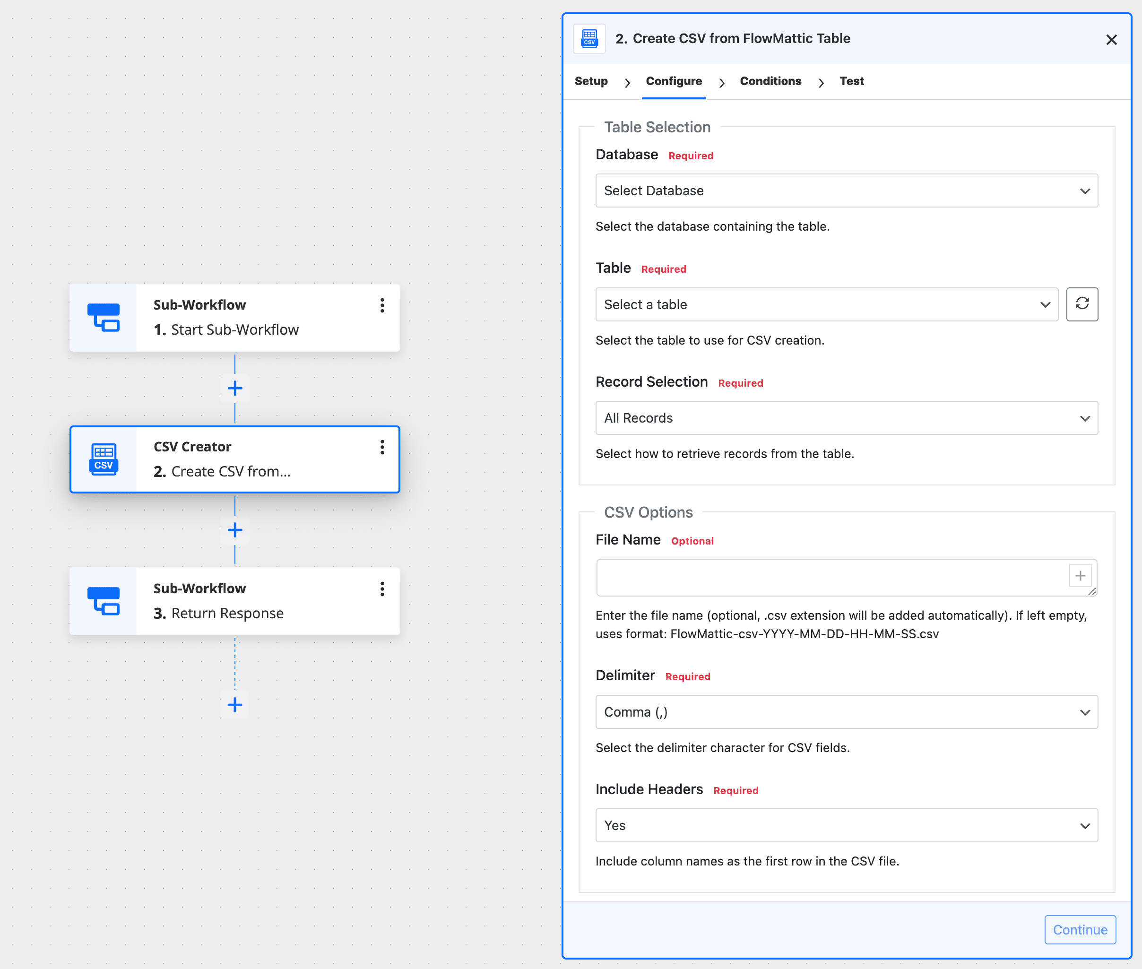
Task: Insert a variable using the plus icon in File Name
Action: pyautogui.click(x=1080, y=575)
